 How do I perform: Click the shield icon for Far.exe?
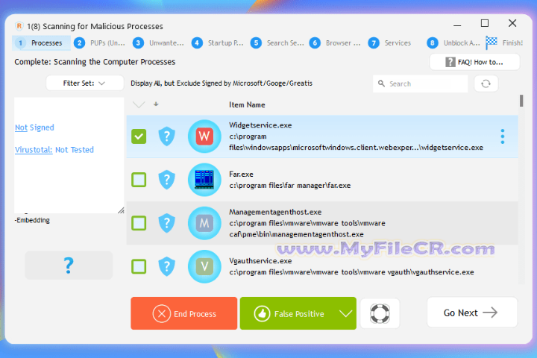167,180
